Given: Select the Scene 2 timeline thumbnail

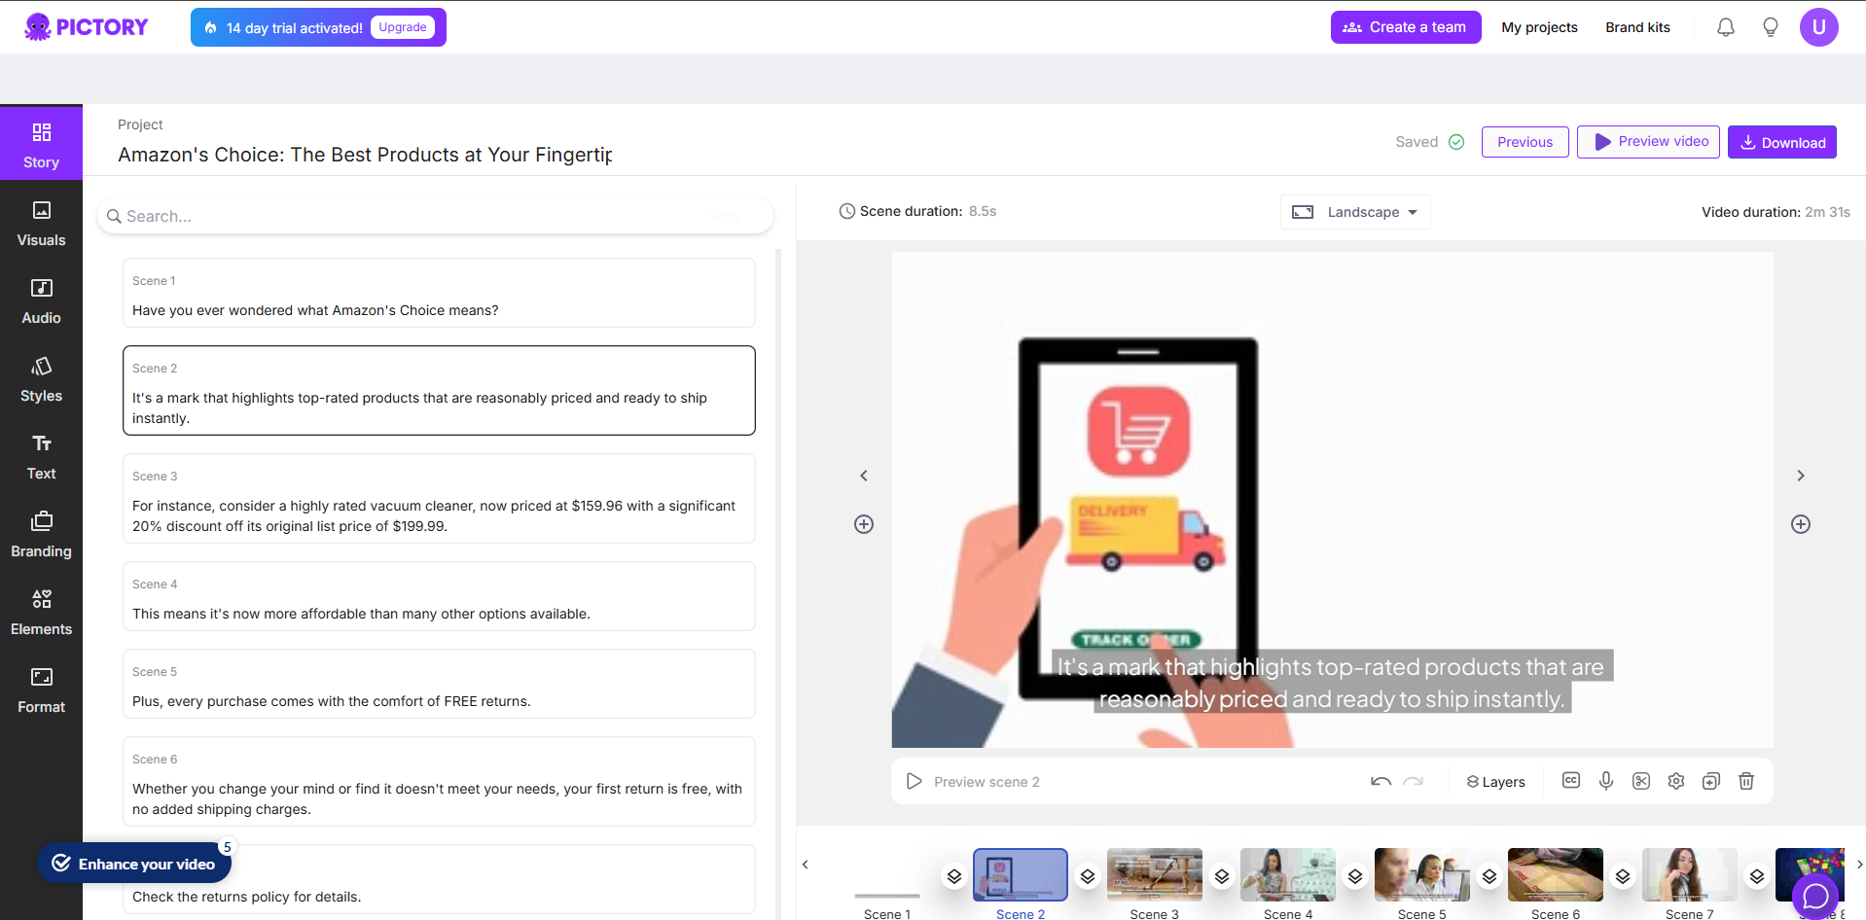Looking at the screenshot, I should pyautogui.click(x=1021, y=874).
